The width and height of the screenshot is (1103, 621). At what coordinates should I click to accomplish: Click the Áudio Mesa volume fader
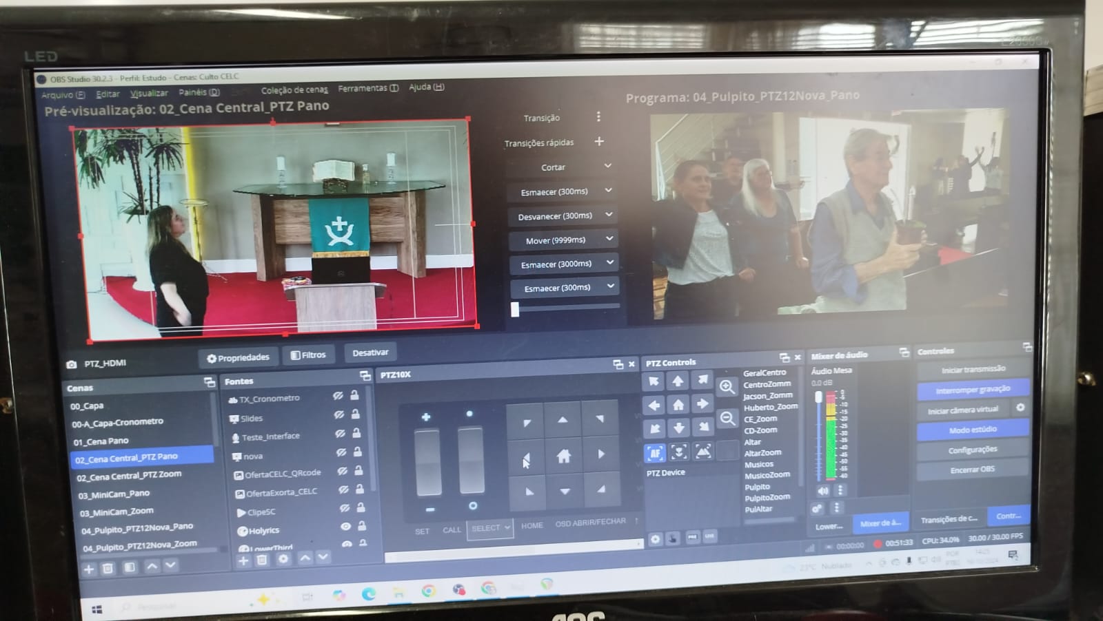(819, 436)
